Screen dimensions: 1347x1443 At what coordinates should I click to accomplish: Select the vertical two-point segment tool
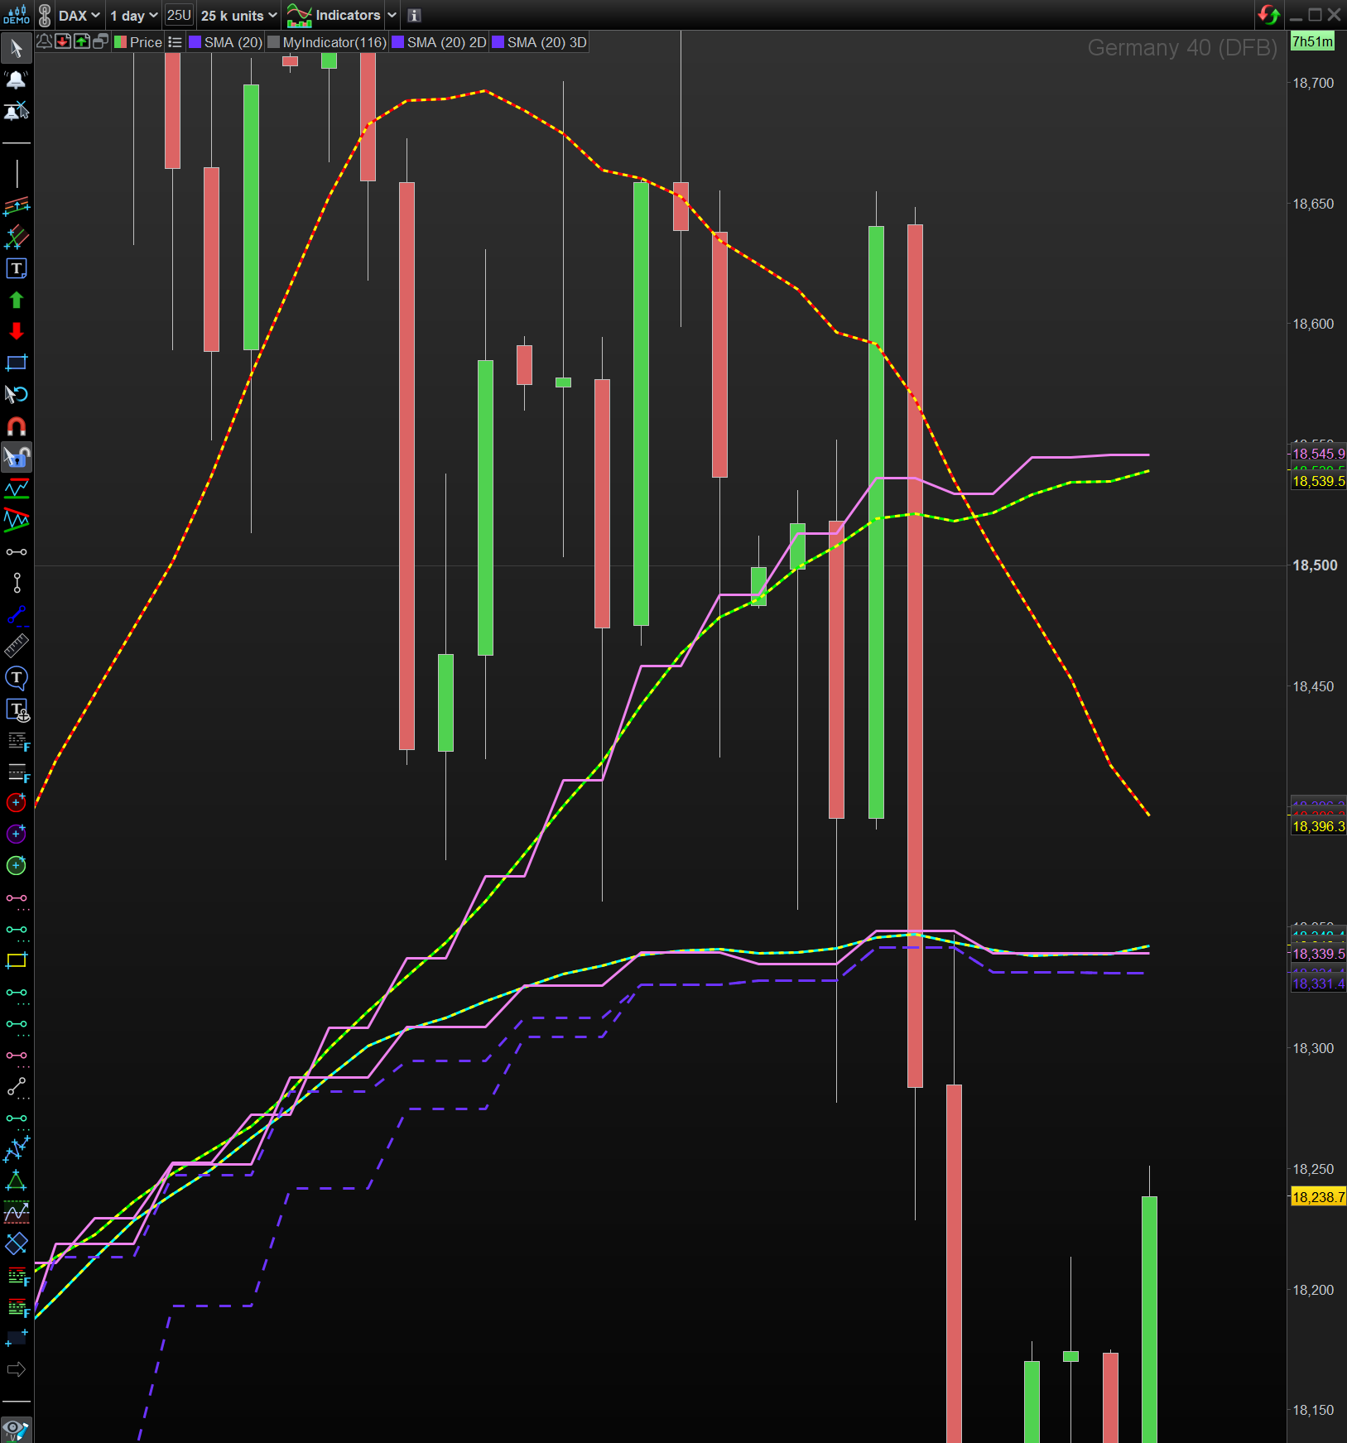[17, 583]
